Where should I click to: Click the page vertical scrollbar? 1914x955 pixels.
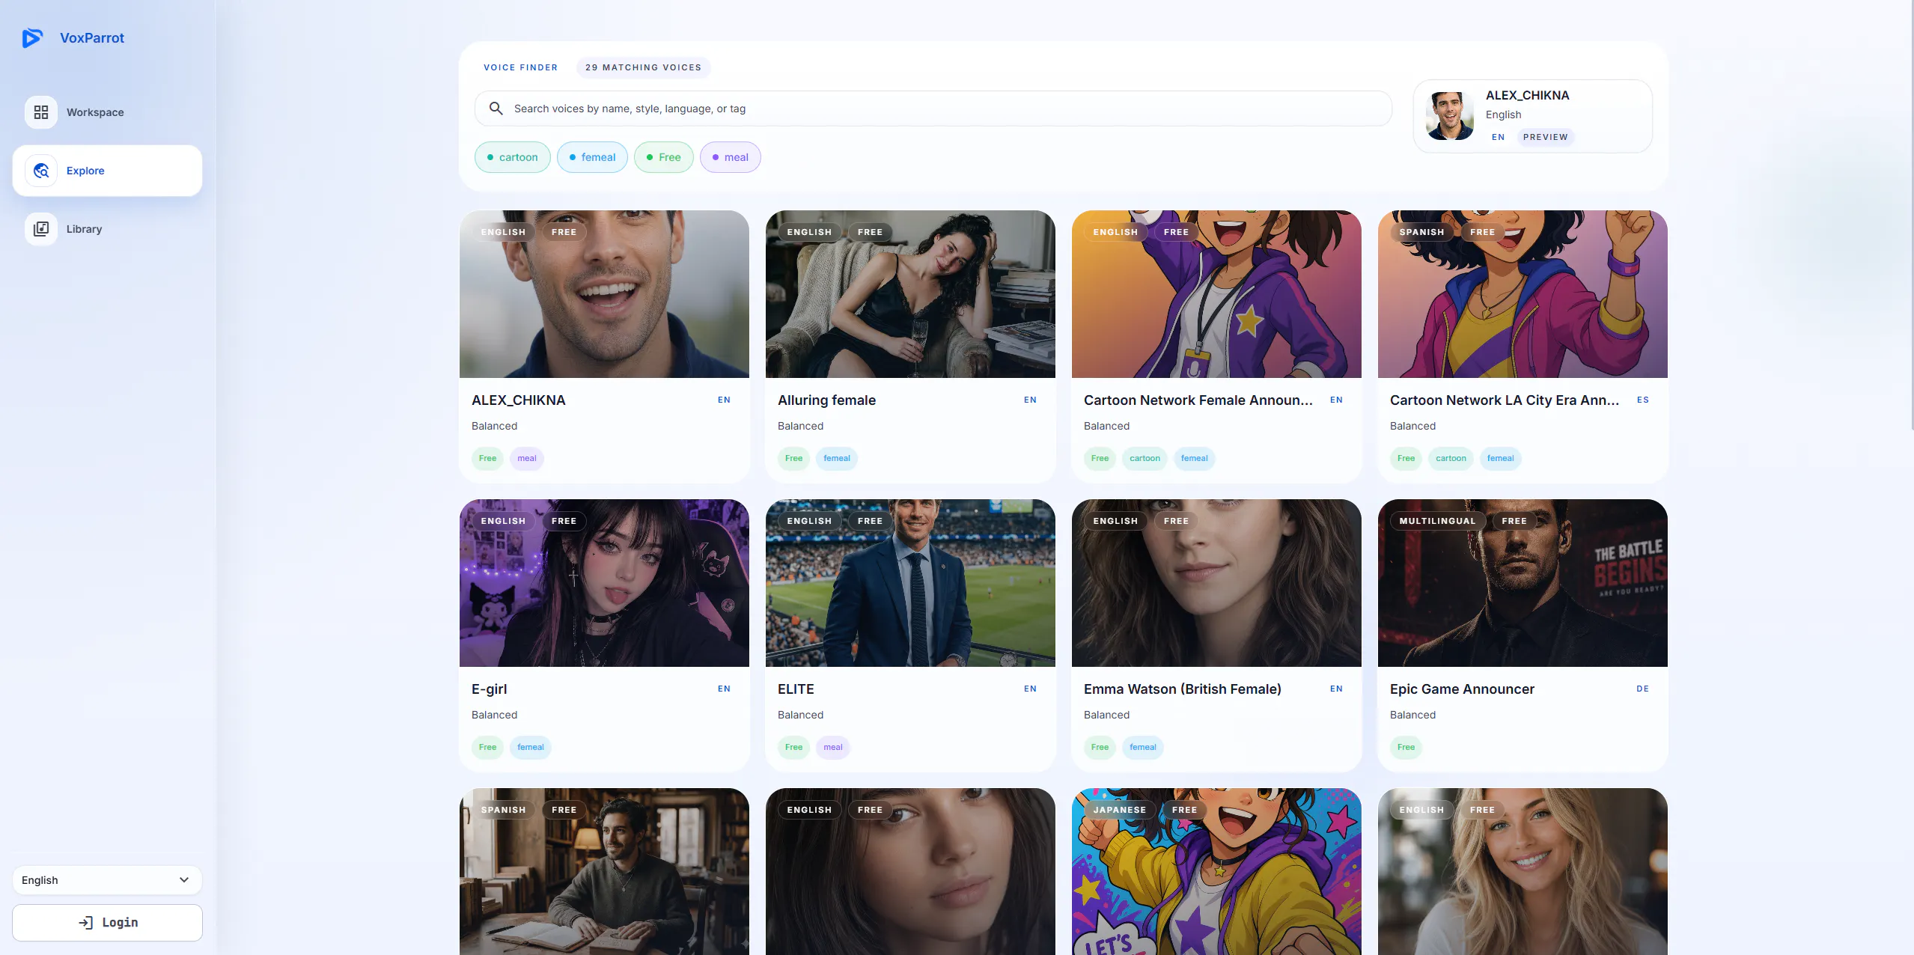coord(1911,215)
